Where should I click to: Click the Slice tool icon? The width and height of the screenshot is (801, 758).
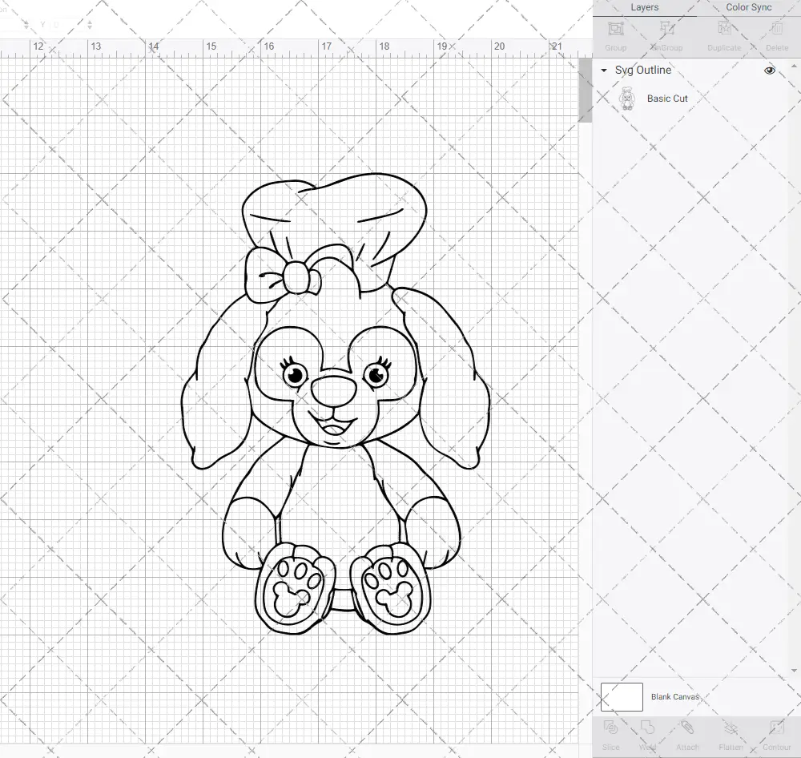pyautogui.click(x=610, y=728)
